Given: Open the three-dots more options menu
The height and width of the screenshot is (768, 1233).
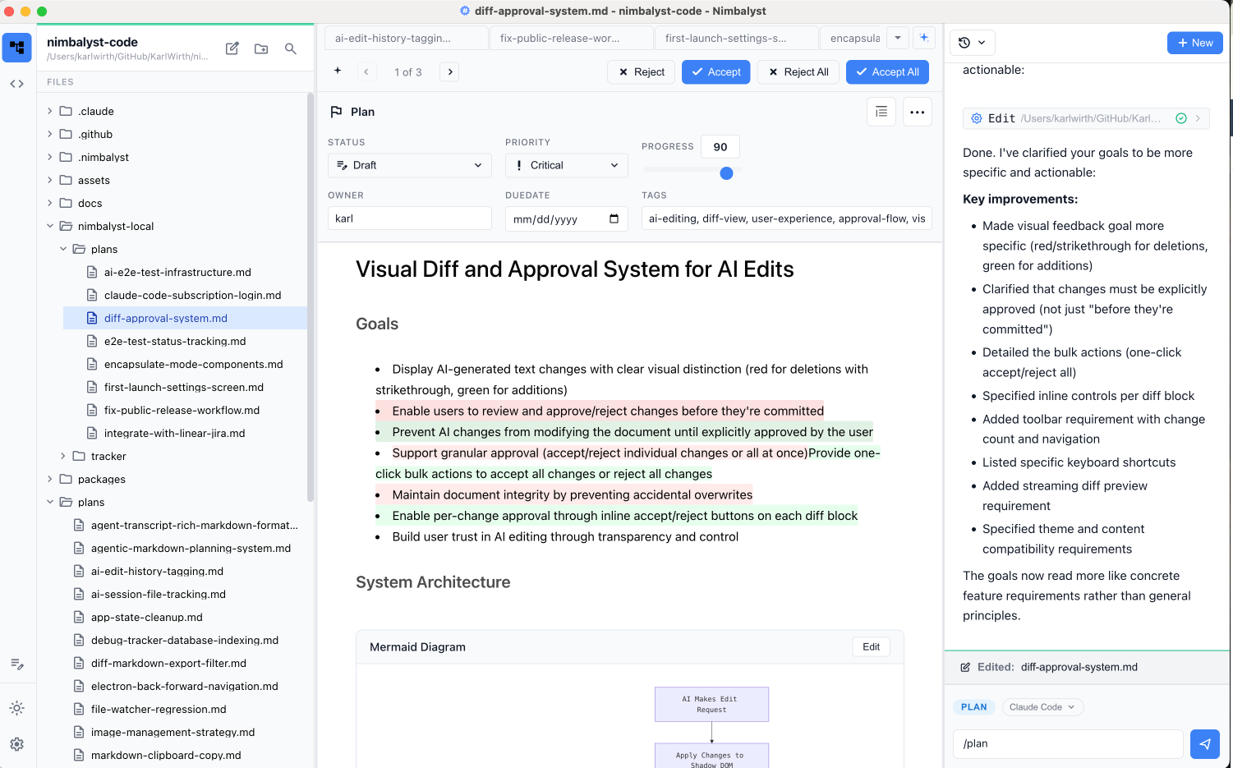Looking at the screenshot, I should pyautogui.click(x=918, y=112).
